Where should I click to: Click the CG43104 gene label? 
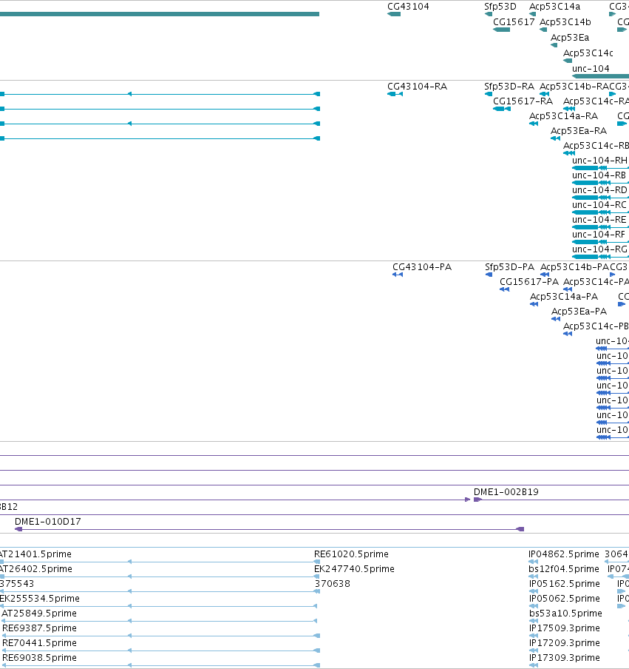pyautogui.click(x=408, y=7)
